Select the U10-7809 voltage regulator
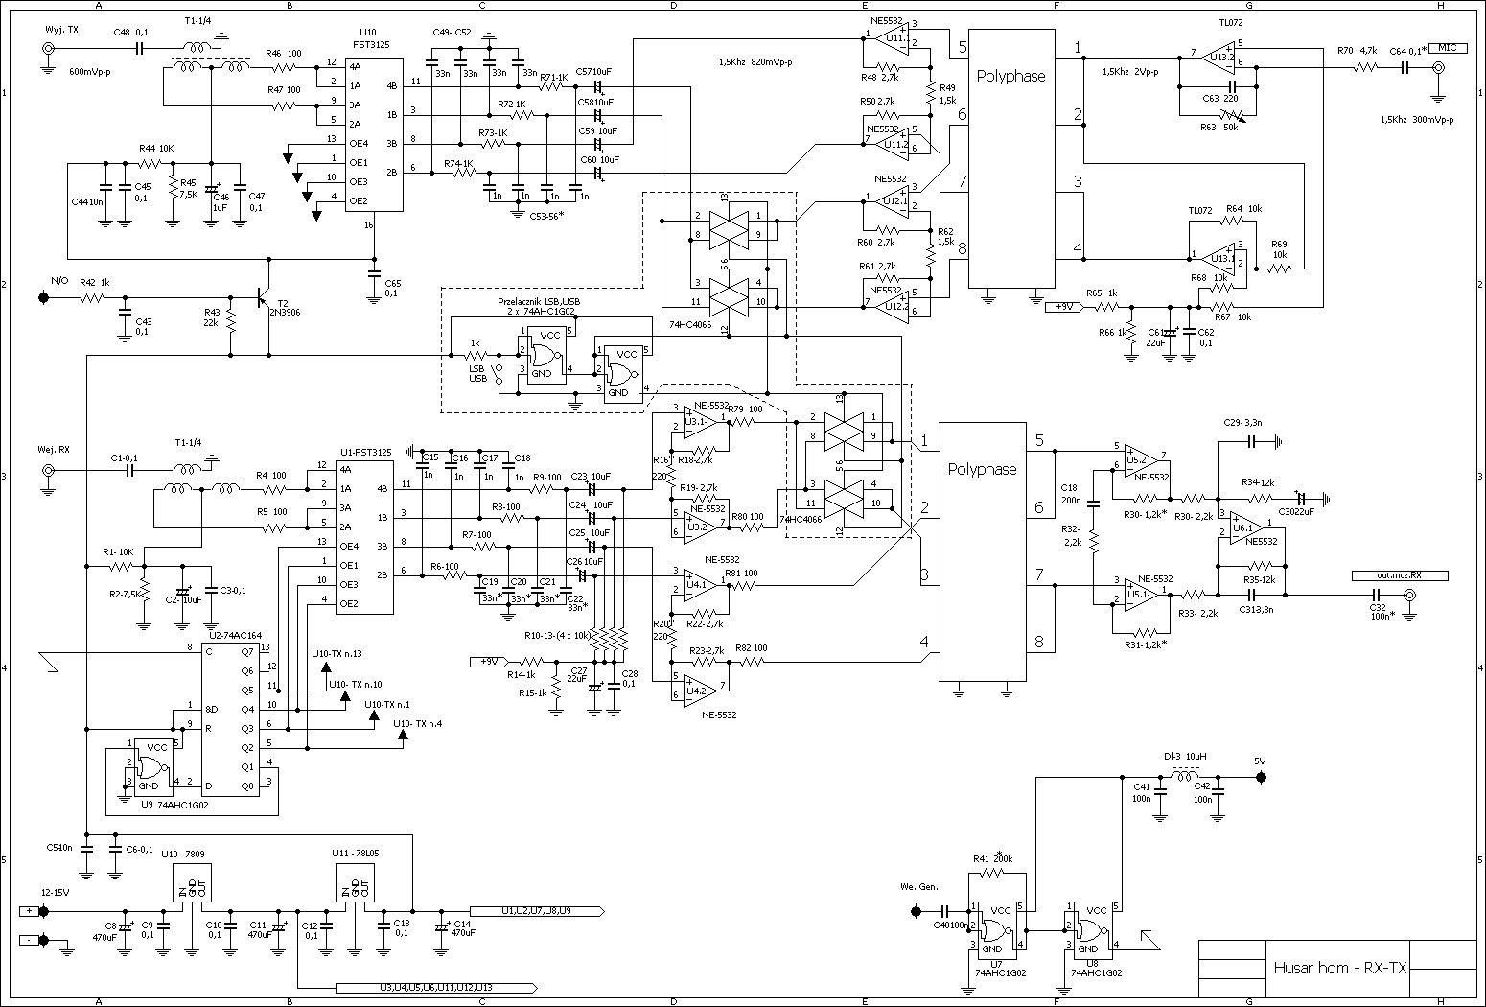Image resolution: width=1486 pixels, height=1007 pixels. [x=192, y=887]
